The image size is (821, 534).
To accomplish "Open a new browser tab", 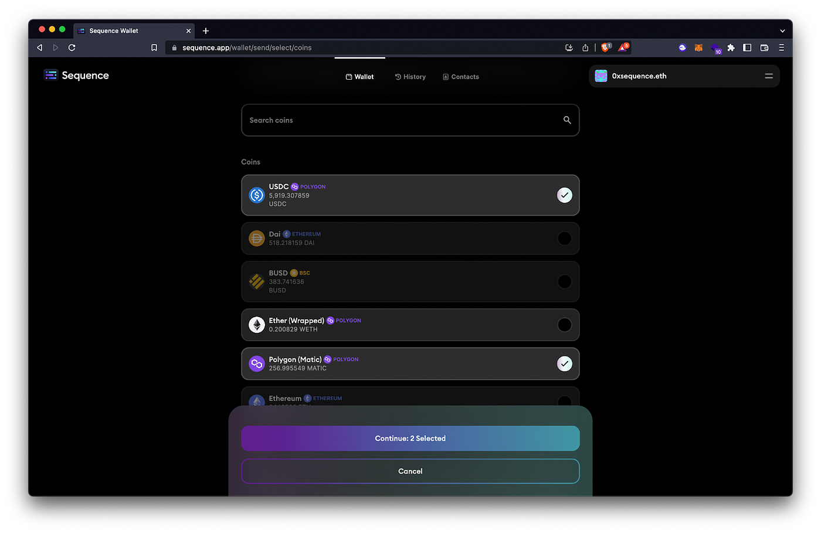I will tap(206, 31).
